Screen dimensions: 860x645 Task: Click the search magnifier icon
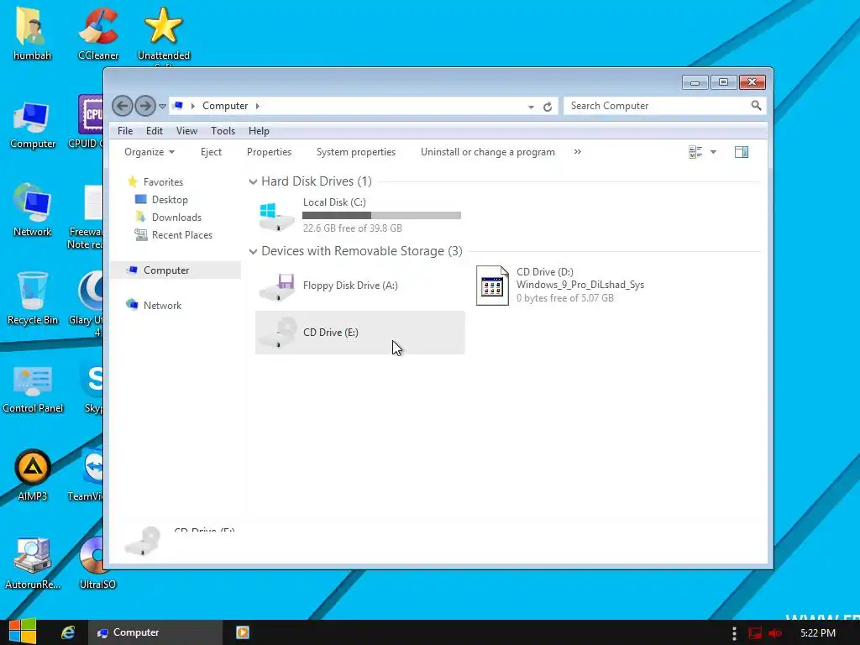757,105
